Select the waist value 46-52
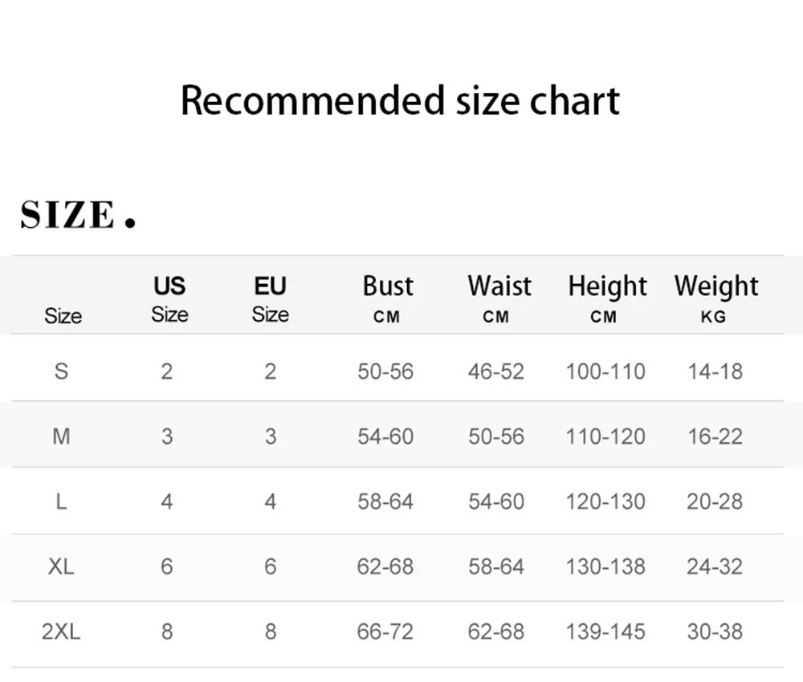Screen dimensions: 803x682 [496, 371]
